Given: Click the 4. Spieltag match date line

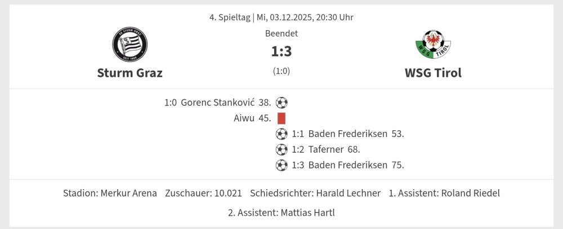Looking at the screenshot, I should [x=281, y=17].
